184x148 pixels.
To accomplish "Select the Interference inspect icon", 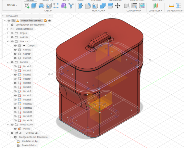I will [x=178, y=6].
